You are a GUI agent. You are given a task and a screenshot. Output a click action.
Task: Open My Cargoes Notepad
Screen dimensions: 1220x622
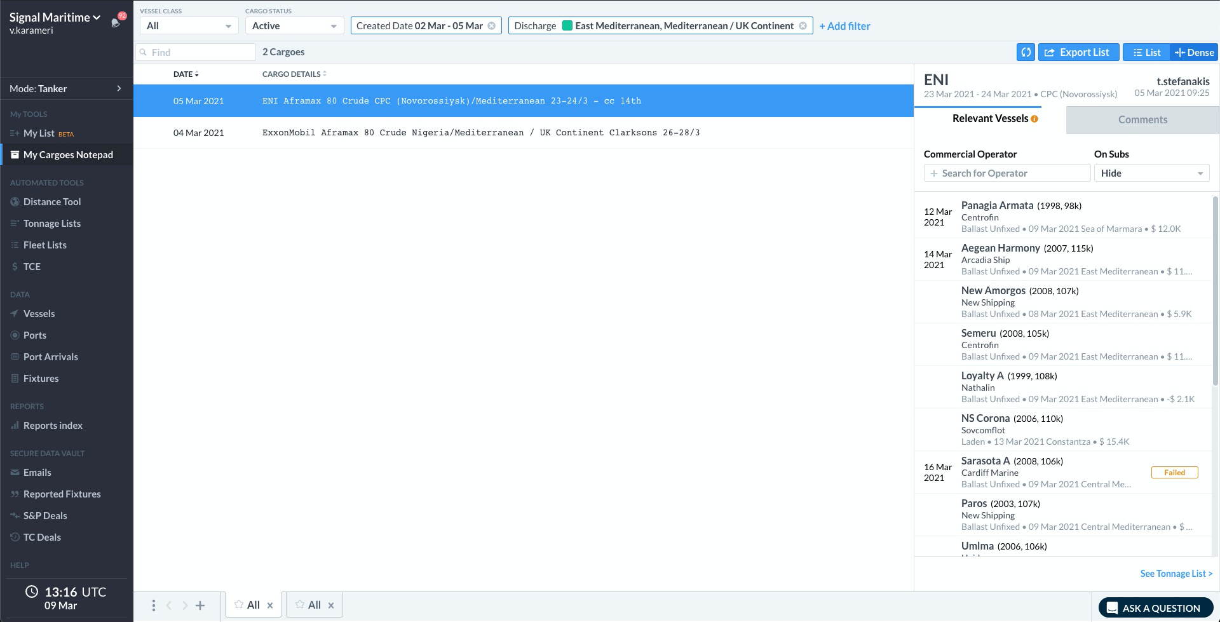tap(67, 155)
